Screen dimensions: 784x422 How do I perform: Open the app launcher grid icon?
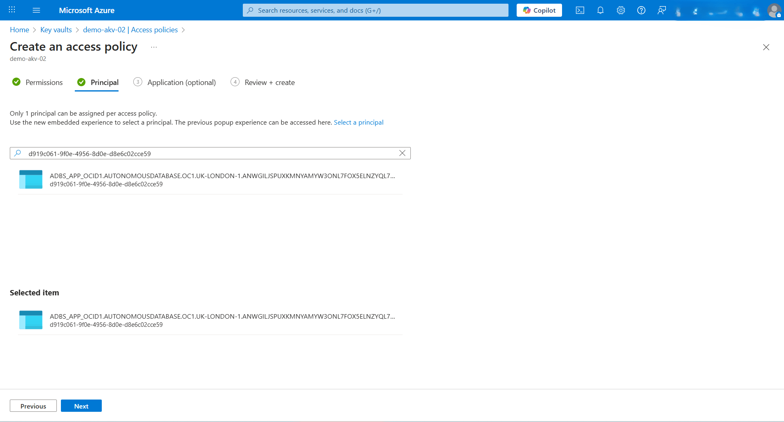click(x=11, y=9)
